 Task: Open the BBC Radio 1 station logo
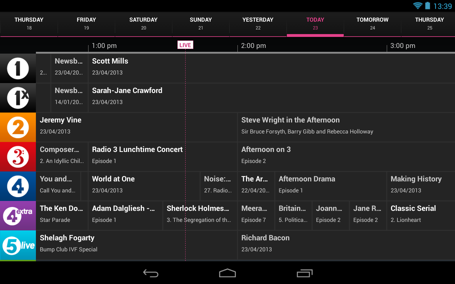point(18,68)
